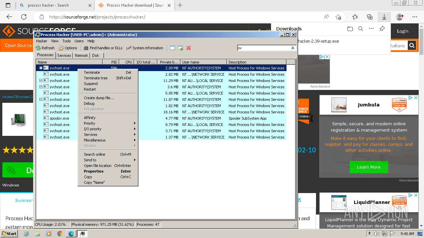The height and width of the screenshot is (238, 424).
Task: Choose Open file location
Action: tap(108, 166)
